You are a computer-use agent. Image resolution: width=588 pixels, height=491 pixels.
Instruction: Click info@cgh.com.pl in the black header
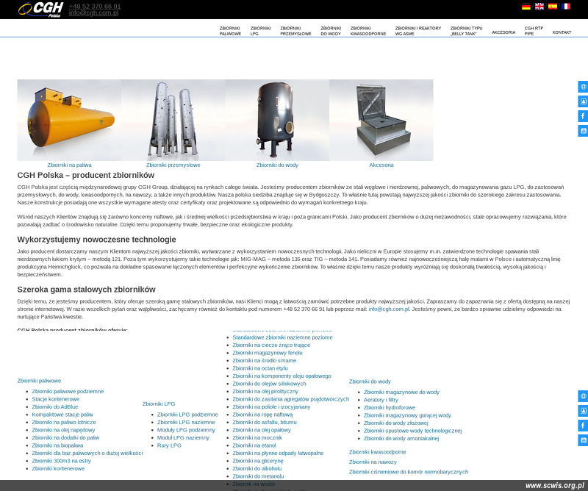point(93,12)
